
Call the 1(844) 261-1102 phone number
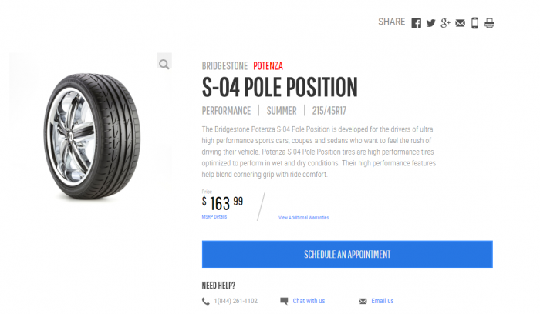[236, 301]
